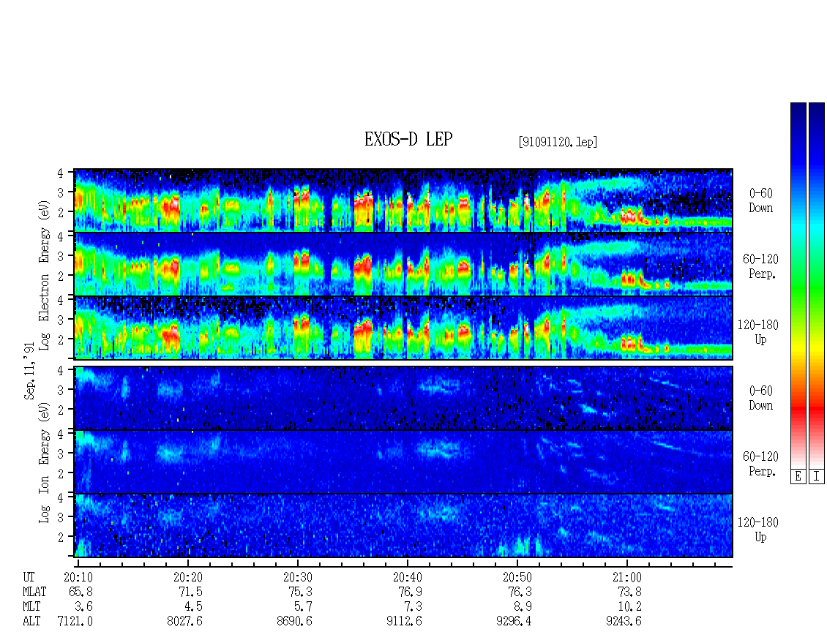Viewport: 827px width, 640px height.
Task: Click the UT 20:20 time tick label
Action: click(188, 577)
